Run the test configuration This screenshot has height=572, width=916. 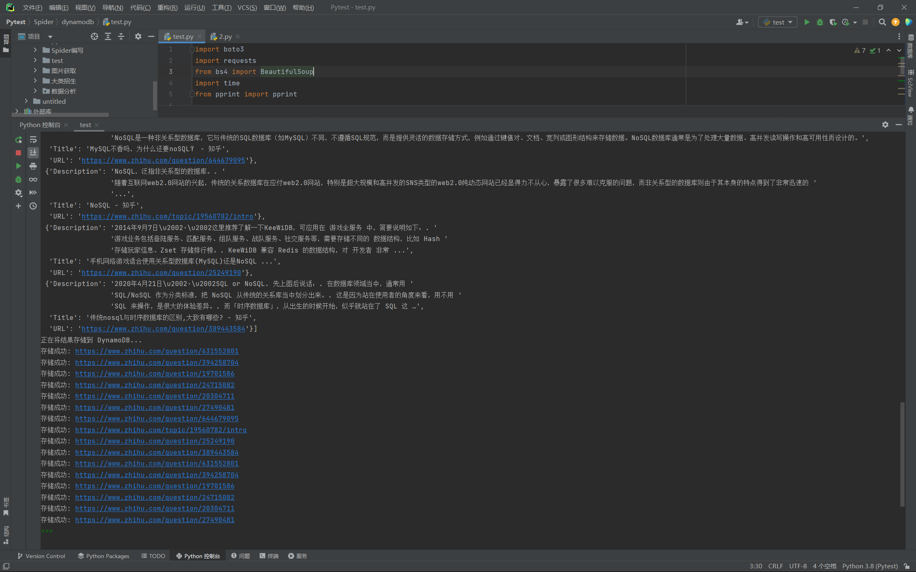(x=807, y=22)
